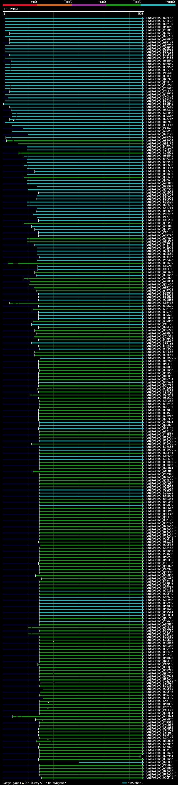
Task: Click the purple ~60% identity legend bar
Action: point(89,5)
